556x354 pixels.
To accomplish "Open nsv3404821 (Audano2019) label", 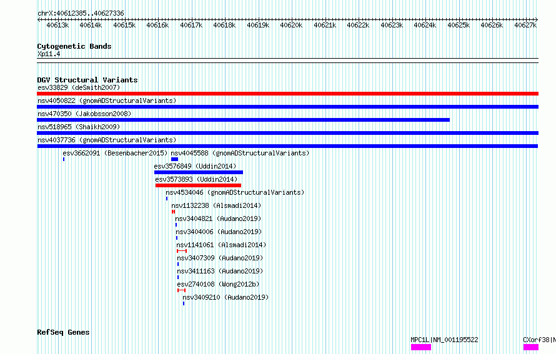I will click(218, 219).
